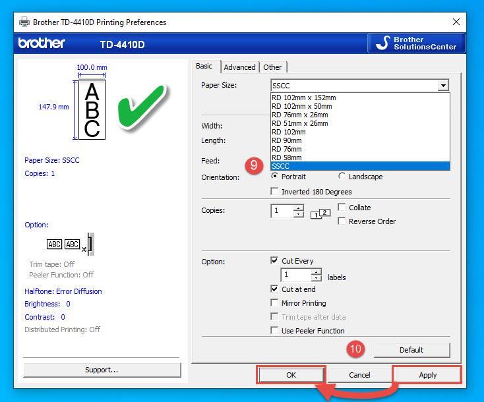Click the Apply button
Image resolution: width=484 pixels, height=402 pixels.
pos(427,375)
